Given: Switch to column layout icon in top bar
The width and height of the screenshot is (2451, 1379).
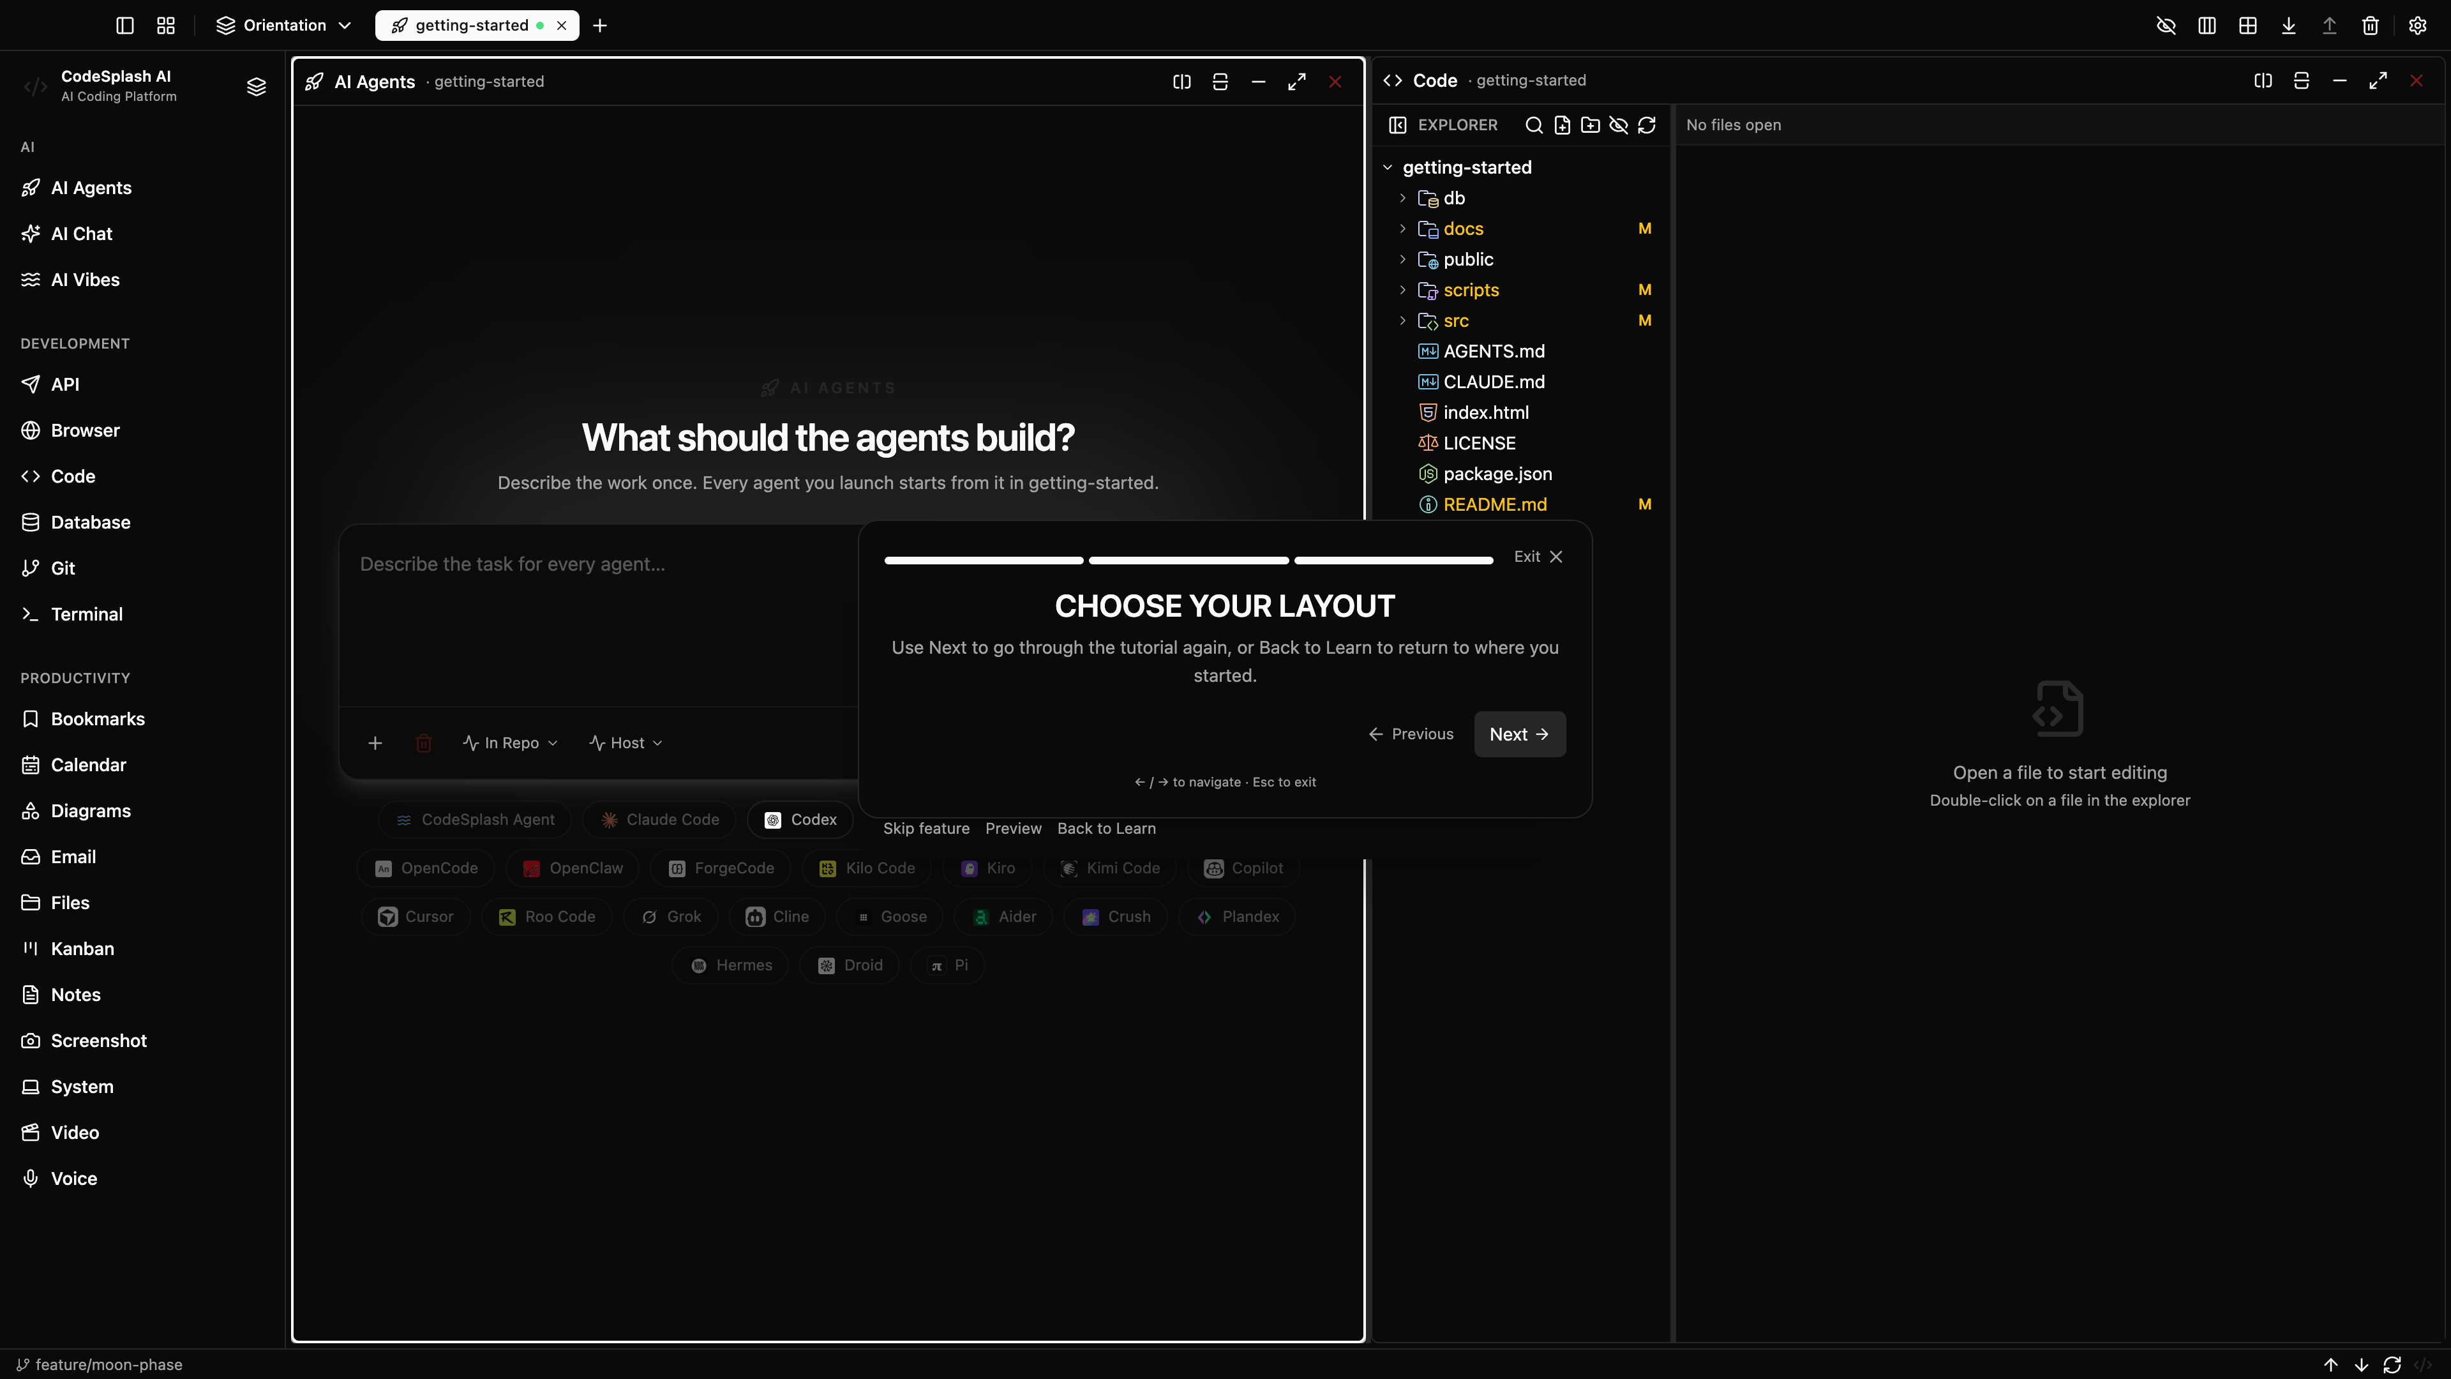Looking at the screenshot, I should (x=2207, y=26).
